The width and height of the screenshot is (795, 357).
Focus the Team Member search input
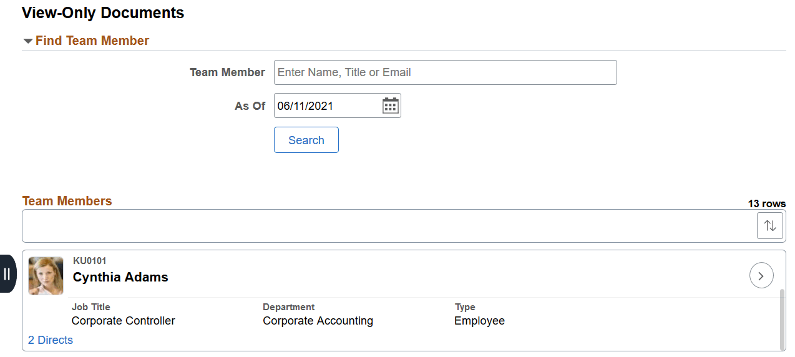click(x=445, y=72)
